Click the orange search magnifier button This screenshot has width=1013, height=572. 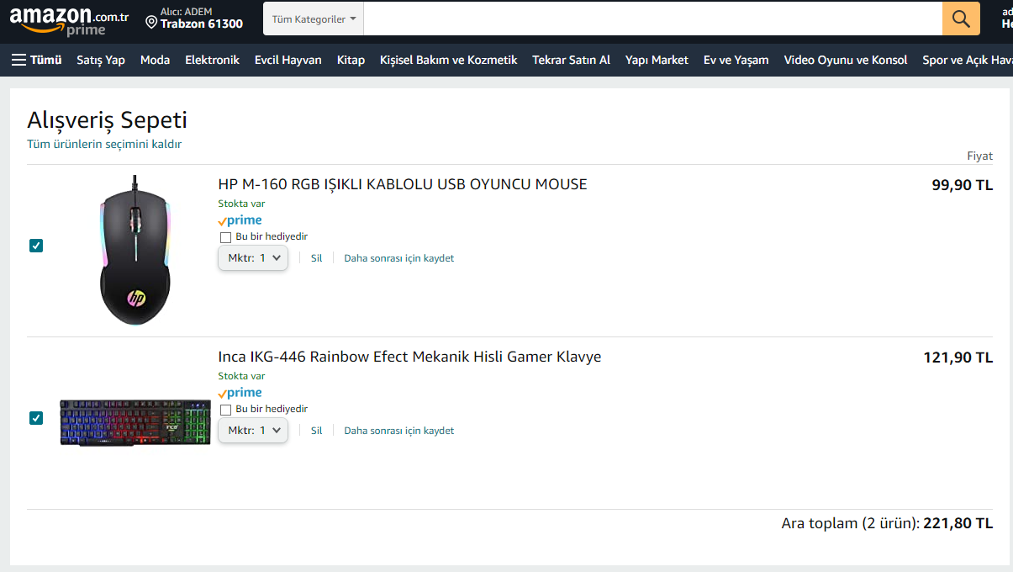pos(961,19)
